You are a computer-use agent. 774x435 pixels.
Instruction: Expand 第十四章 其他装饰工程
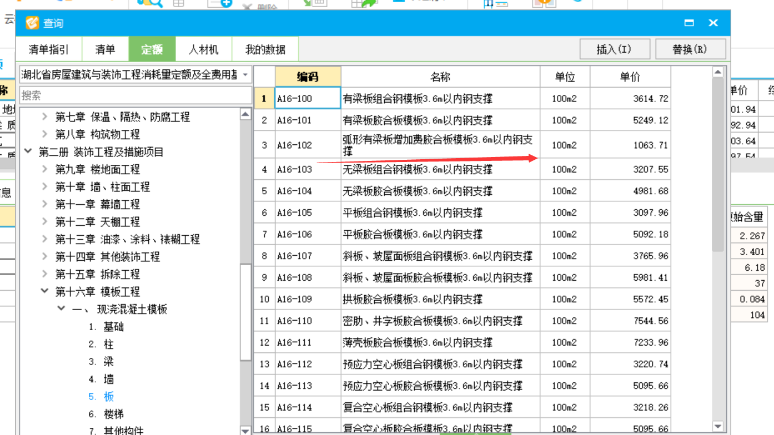pyautogui.click(x=46, y=257)
